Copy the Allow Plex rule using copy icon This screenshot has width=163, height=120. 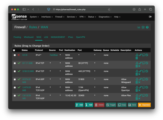pos(143,96)
